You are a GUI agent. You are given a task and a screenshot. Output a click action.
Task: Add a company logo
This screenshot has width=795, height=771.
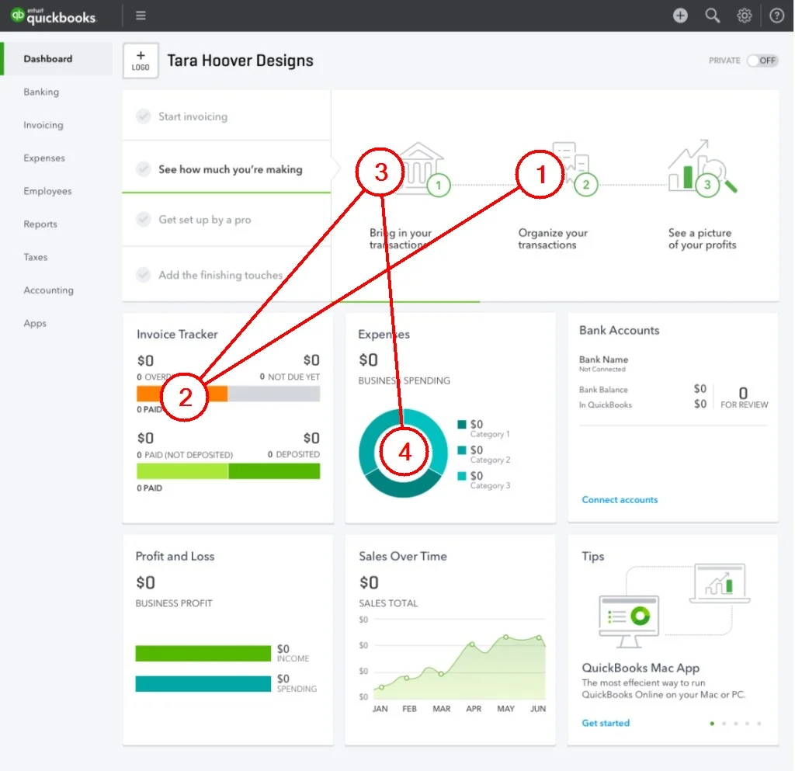coord(141,60)
